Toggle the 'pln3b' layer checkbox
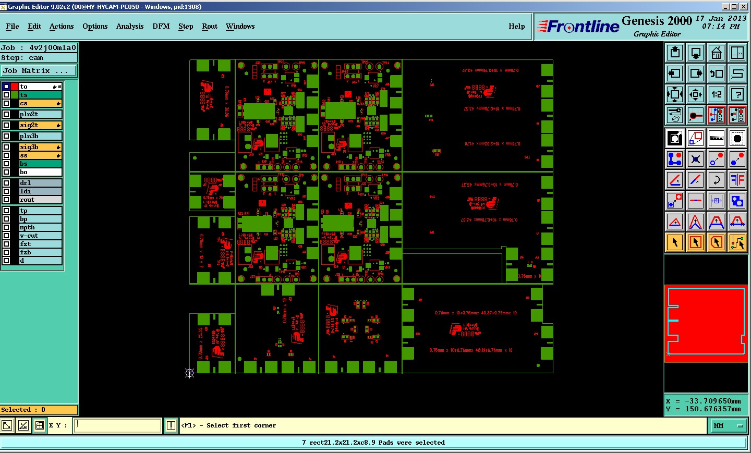Viewport: 751px width, 453px height. tap(6, 136)
